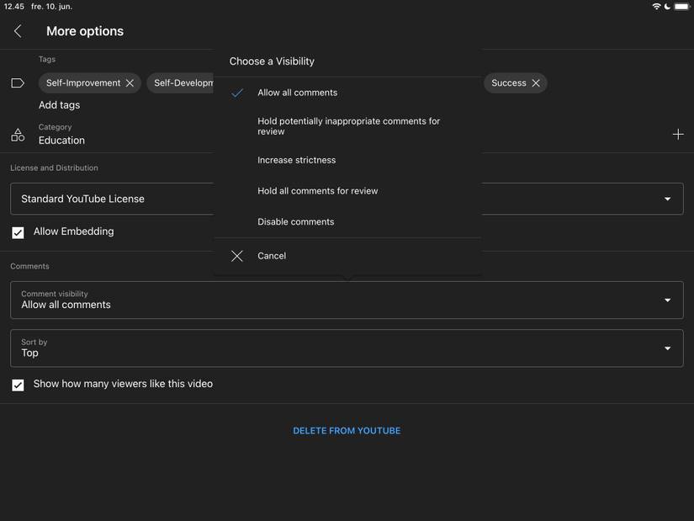
Task: Open the Sort by dropdown showing Top
Action: coord(667,347)
